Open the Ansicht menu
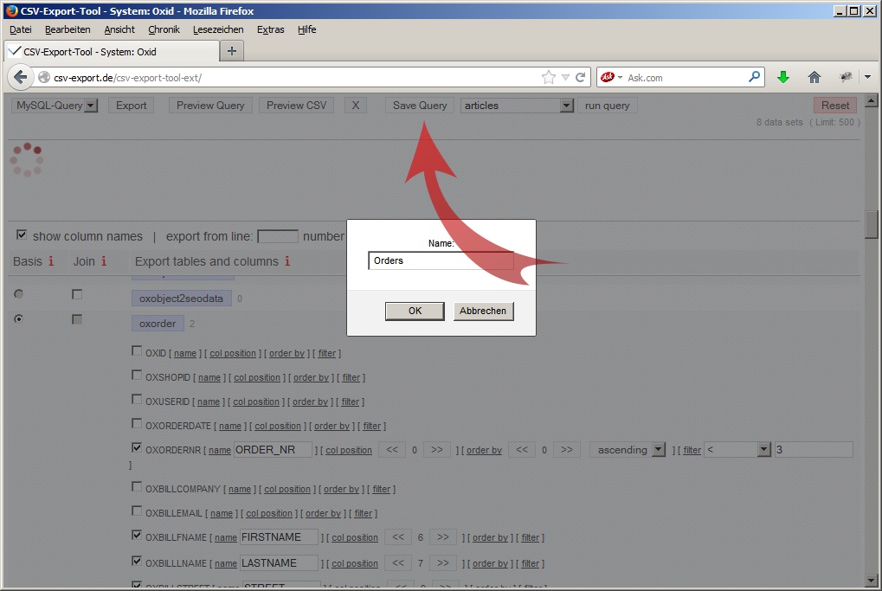 pos(119,29)
